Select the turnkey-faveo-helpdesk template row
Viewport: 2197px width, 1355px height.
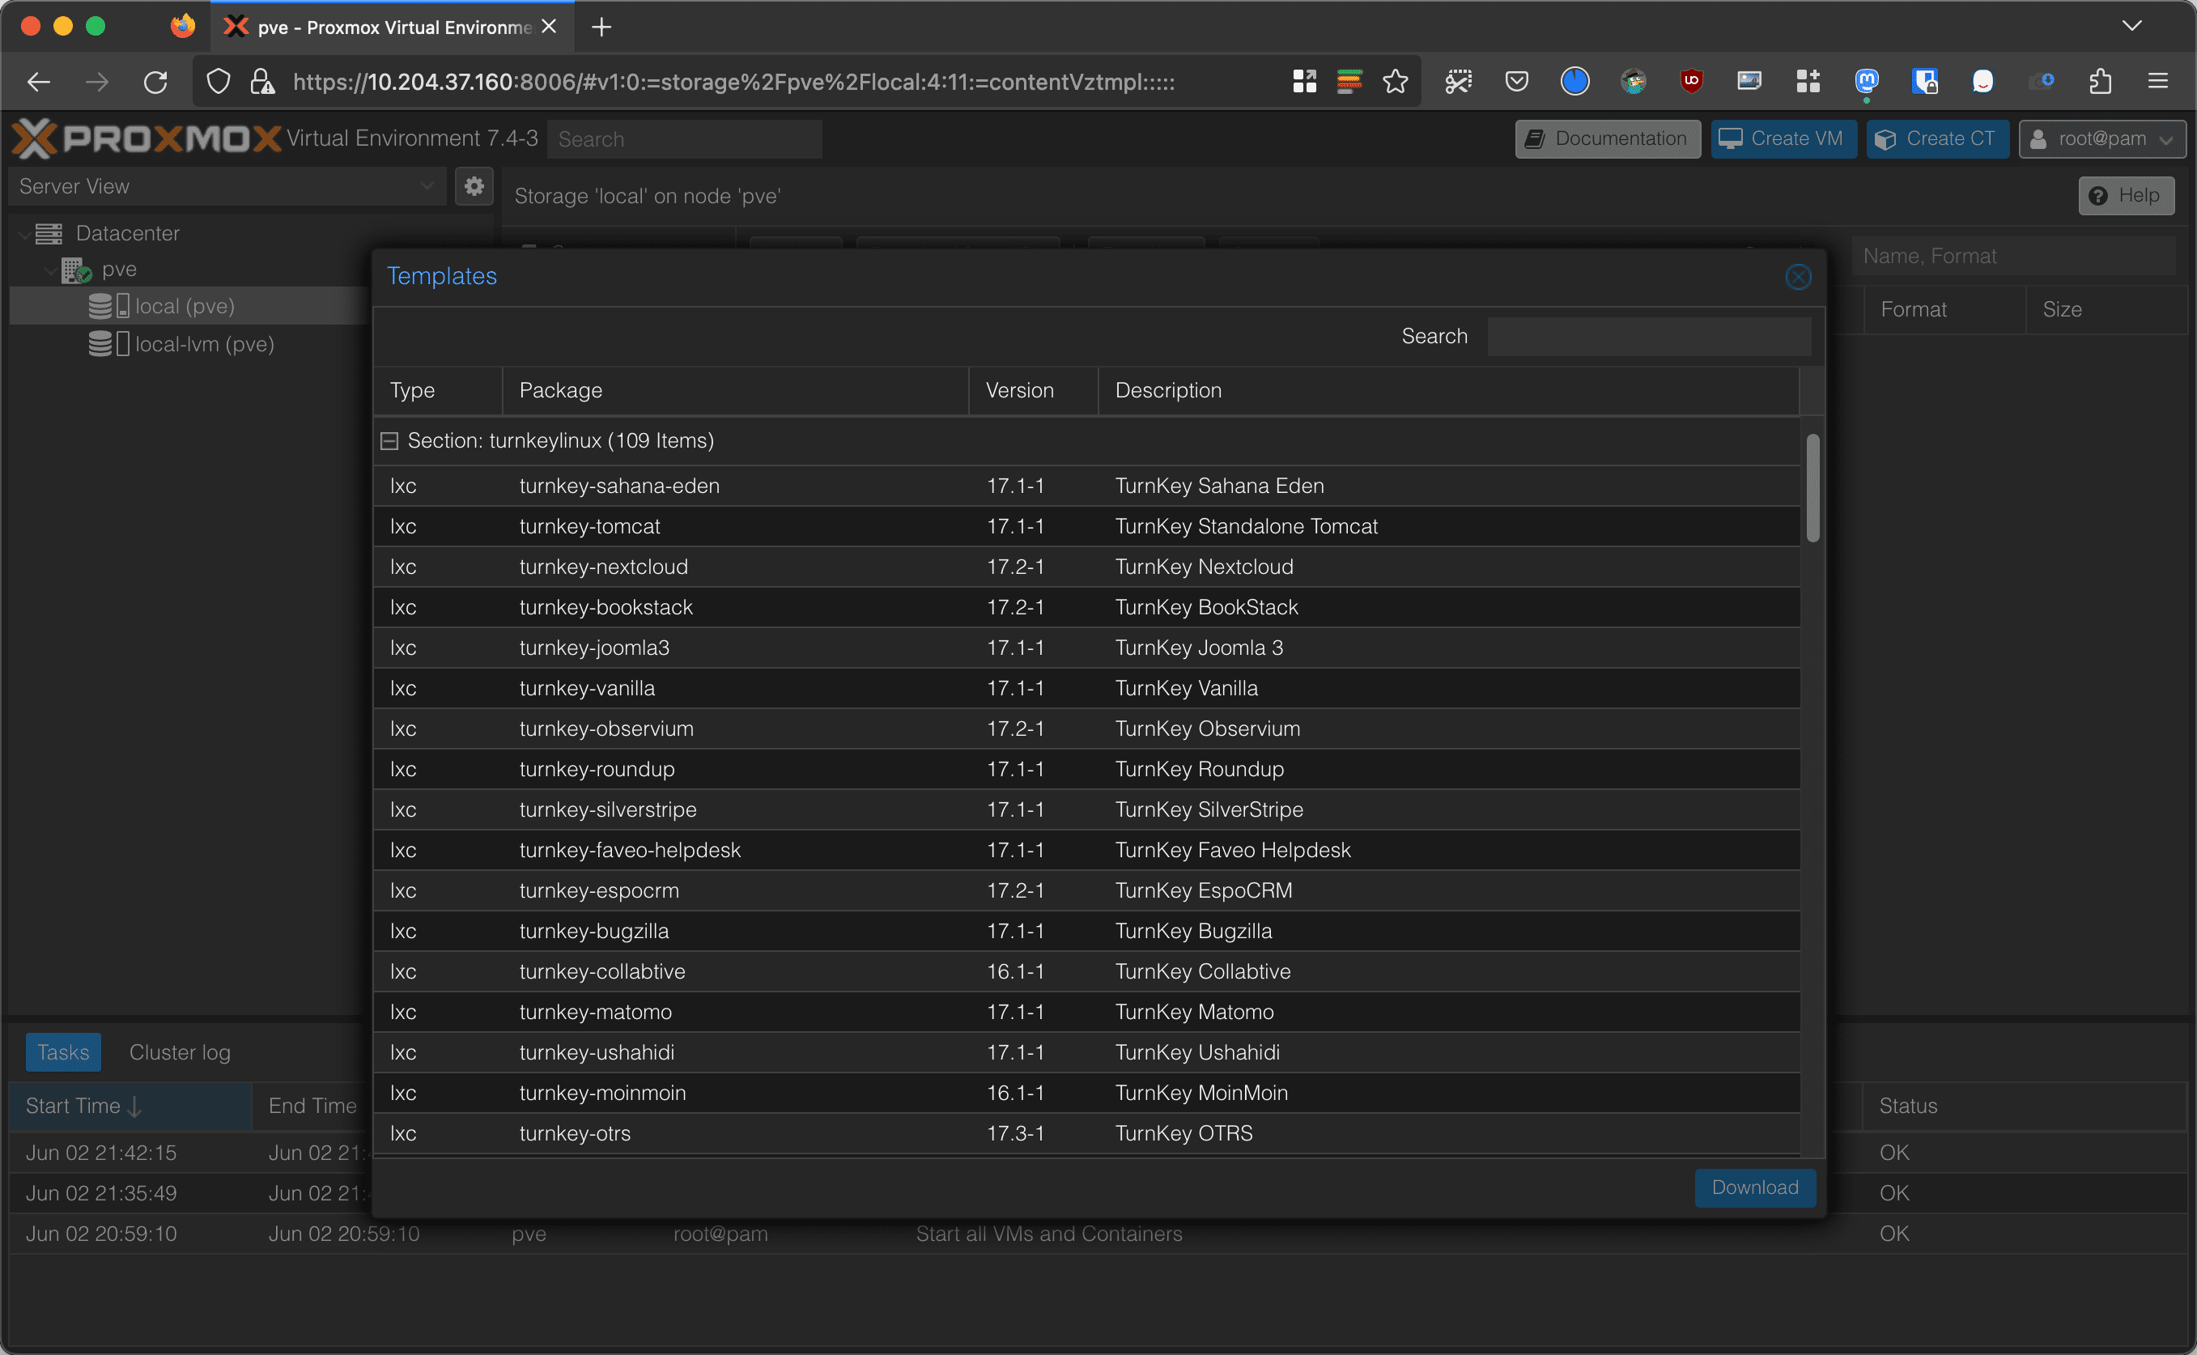pyautogui.click(x=1086, y=851)
